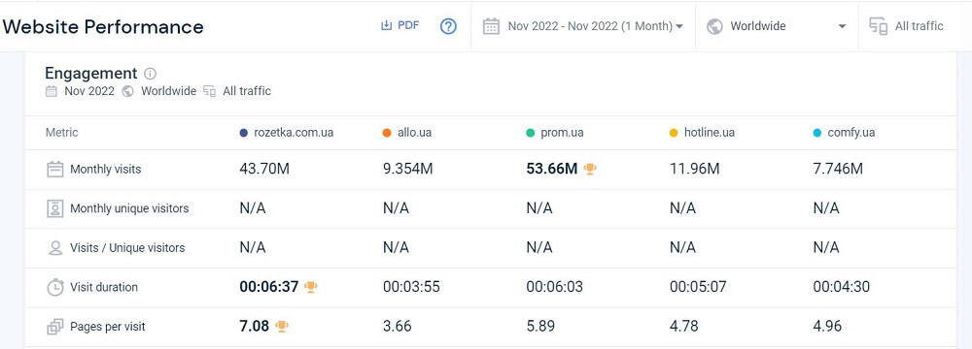
Task: Open the Engagement info icon
Action: pos(150,74)
